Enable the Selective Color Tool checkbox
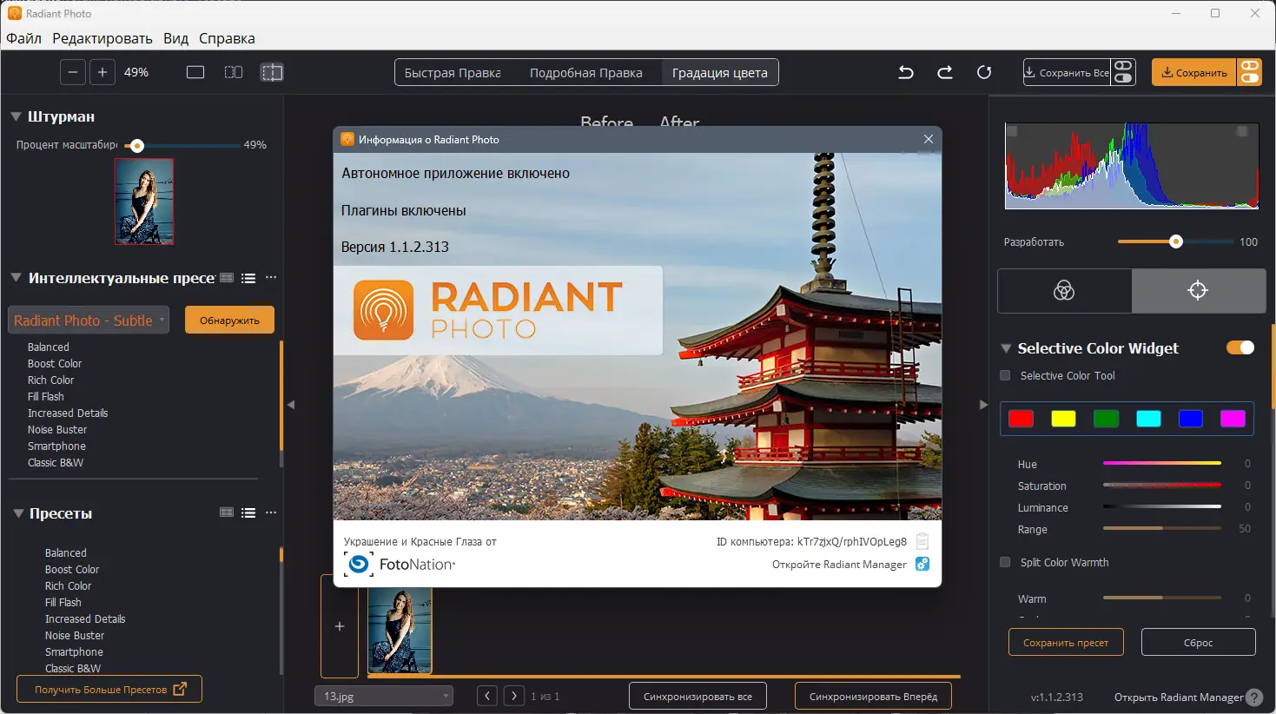 (x=1006, y=376)
